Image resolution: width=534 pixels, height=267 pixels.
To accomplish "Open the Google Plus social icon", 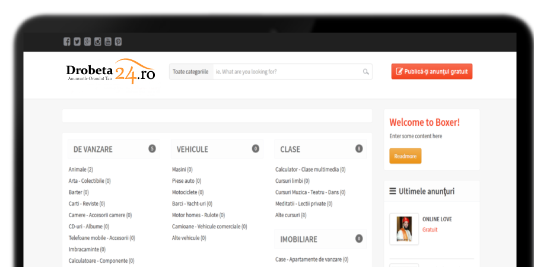I will point(87,42).
